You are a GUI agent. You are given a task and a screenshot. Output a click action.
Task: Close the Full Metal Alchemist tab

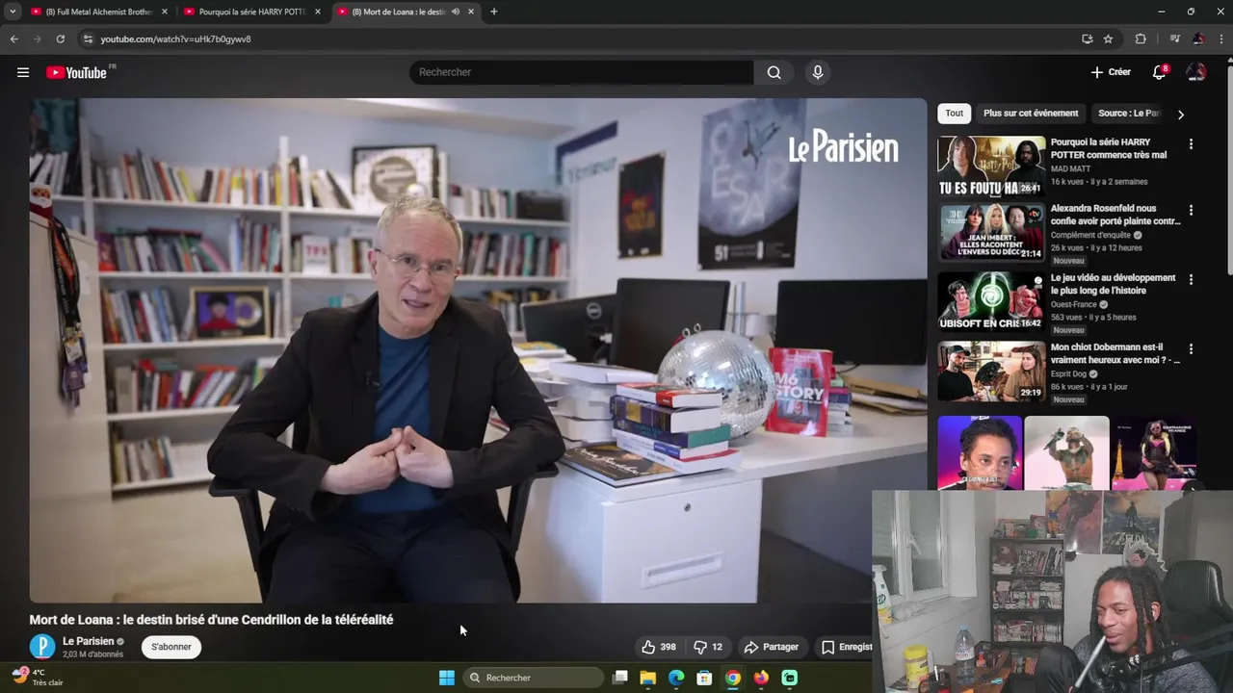pyautogui.click(x=165, y=12)
